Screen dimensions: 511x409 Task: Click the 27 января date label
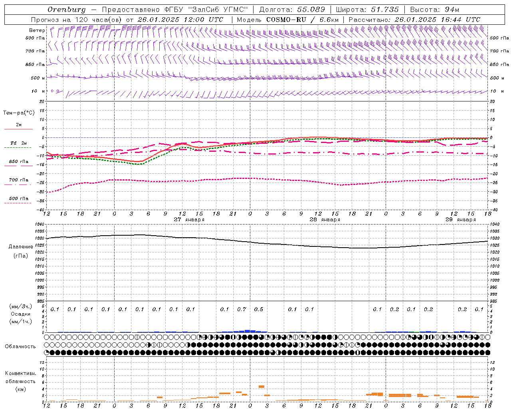pos(189,220)
